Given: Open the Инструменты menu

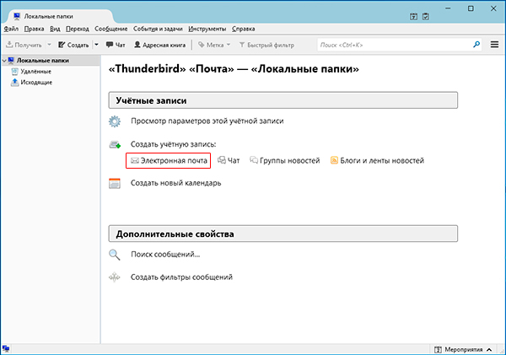Looking at the screenshot, I should pyautogui.click(x=207, y=29).
